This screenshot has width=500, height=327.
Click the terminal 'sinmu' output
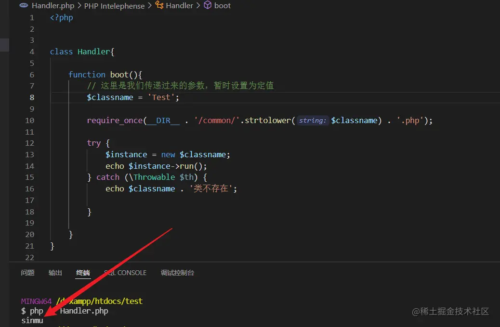[x=32, y=321]
